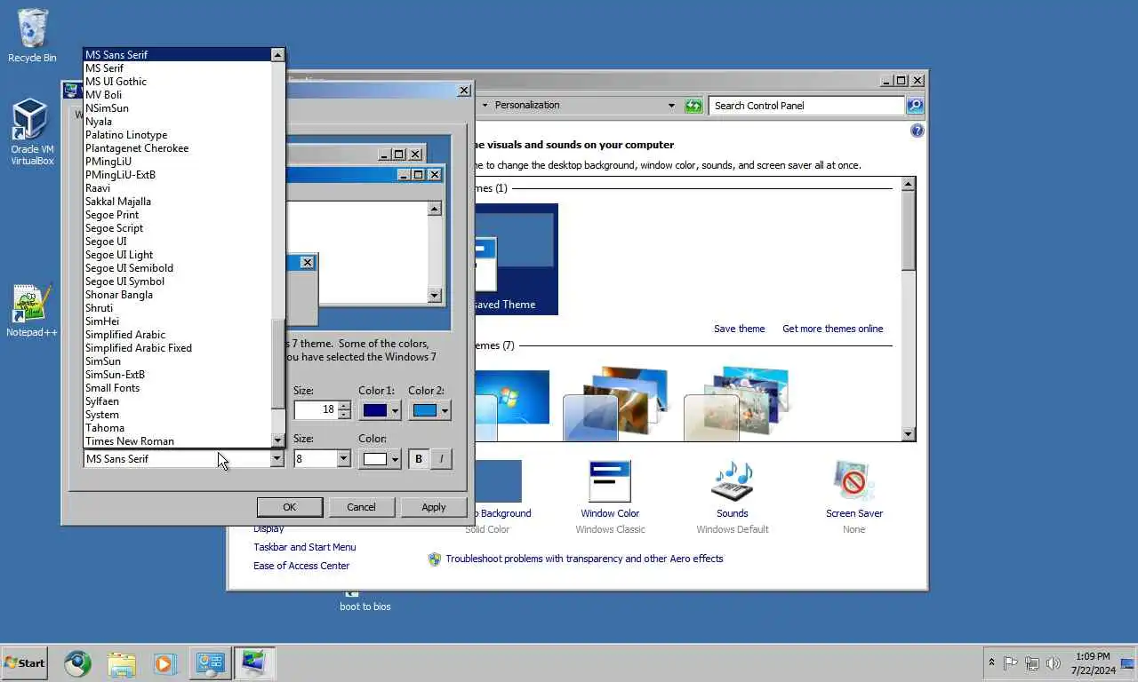The image size is (1138, 682).
Task: Switch to Control Panel taskbar button
Action: [x=211, y=662]
